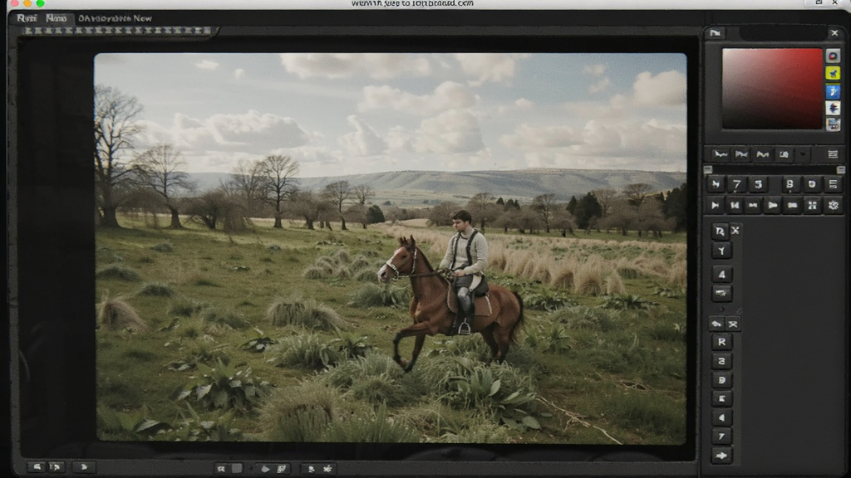Open the lowest icon in the column beside the color field

point(833,124)
